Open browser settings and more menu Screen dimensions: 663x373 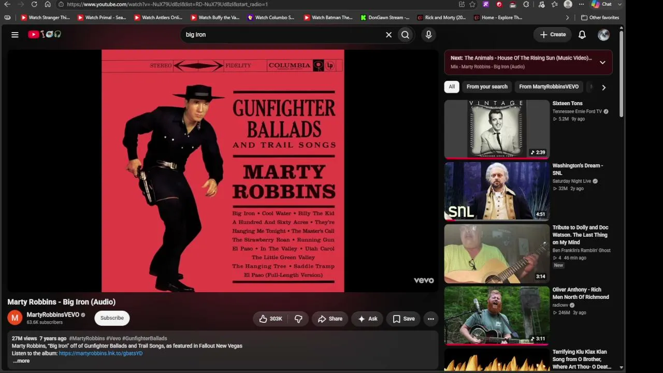[581, 4]
